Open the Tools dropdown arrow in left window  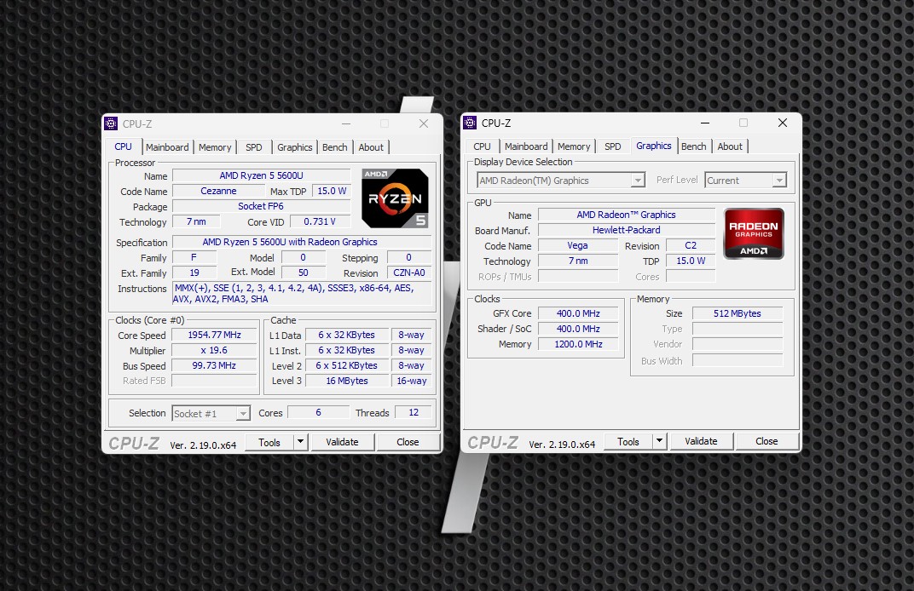(x=300, y=442)
